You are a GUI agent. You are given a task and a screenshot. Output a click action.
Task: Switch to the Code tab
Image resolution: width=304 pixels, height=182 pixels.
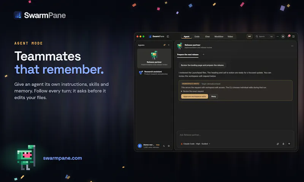click(x=197, y=36)
